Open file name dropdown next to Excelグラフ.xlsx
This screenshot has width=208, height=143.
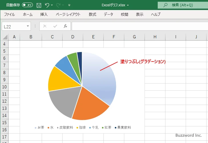pos(128,5)
